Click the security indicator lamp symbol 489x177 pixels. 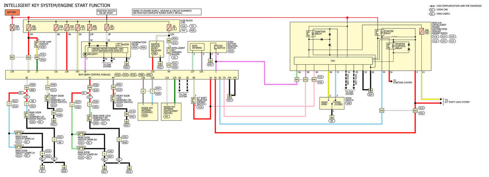tap(85, 54)
